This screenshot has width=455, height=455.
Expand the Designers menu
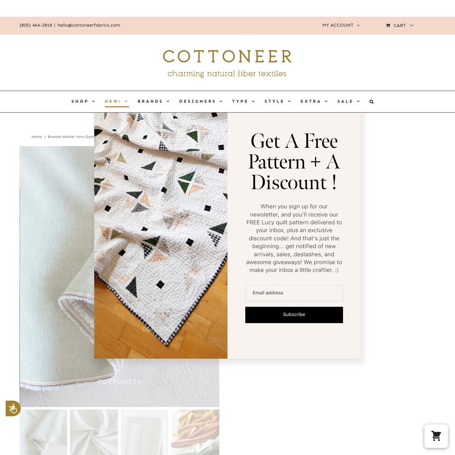tap(201, 101)
